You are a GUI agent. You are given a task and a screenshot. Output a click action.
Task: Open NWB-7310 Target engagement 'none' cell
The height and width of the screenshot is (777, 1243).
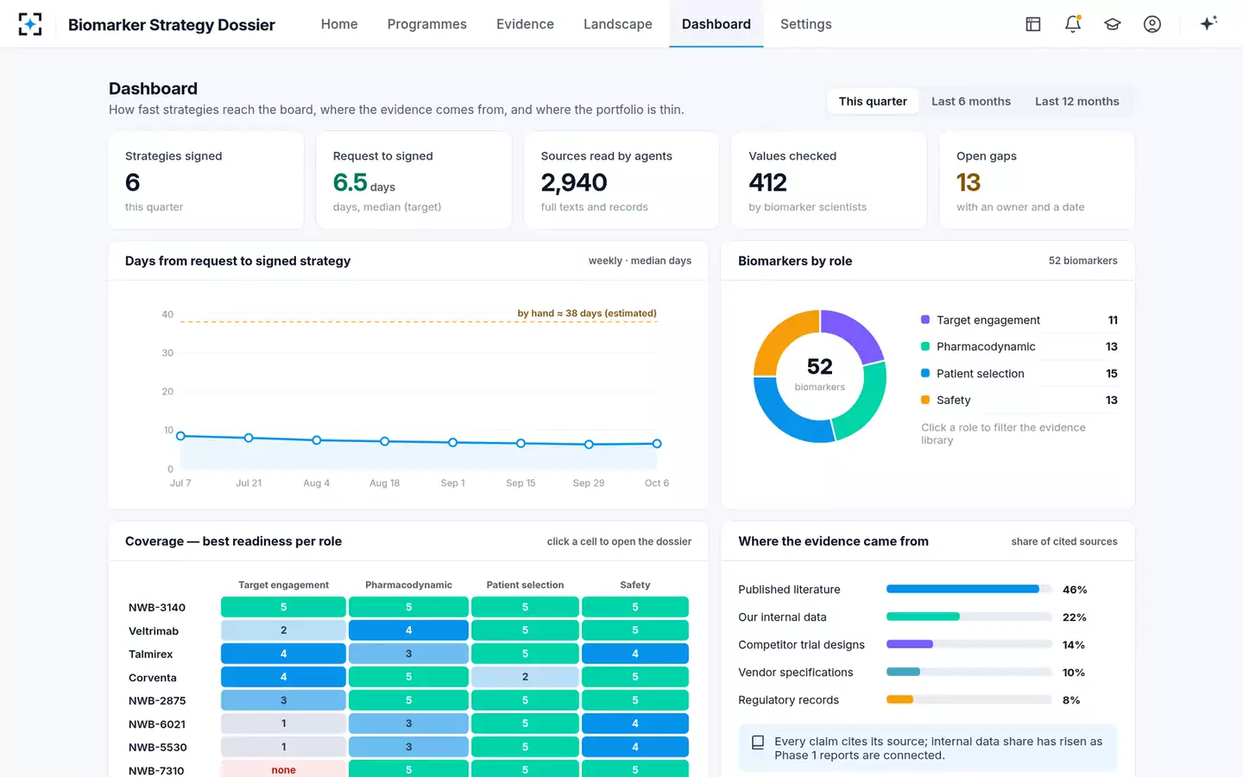pos(283,770)
